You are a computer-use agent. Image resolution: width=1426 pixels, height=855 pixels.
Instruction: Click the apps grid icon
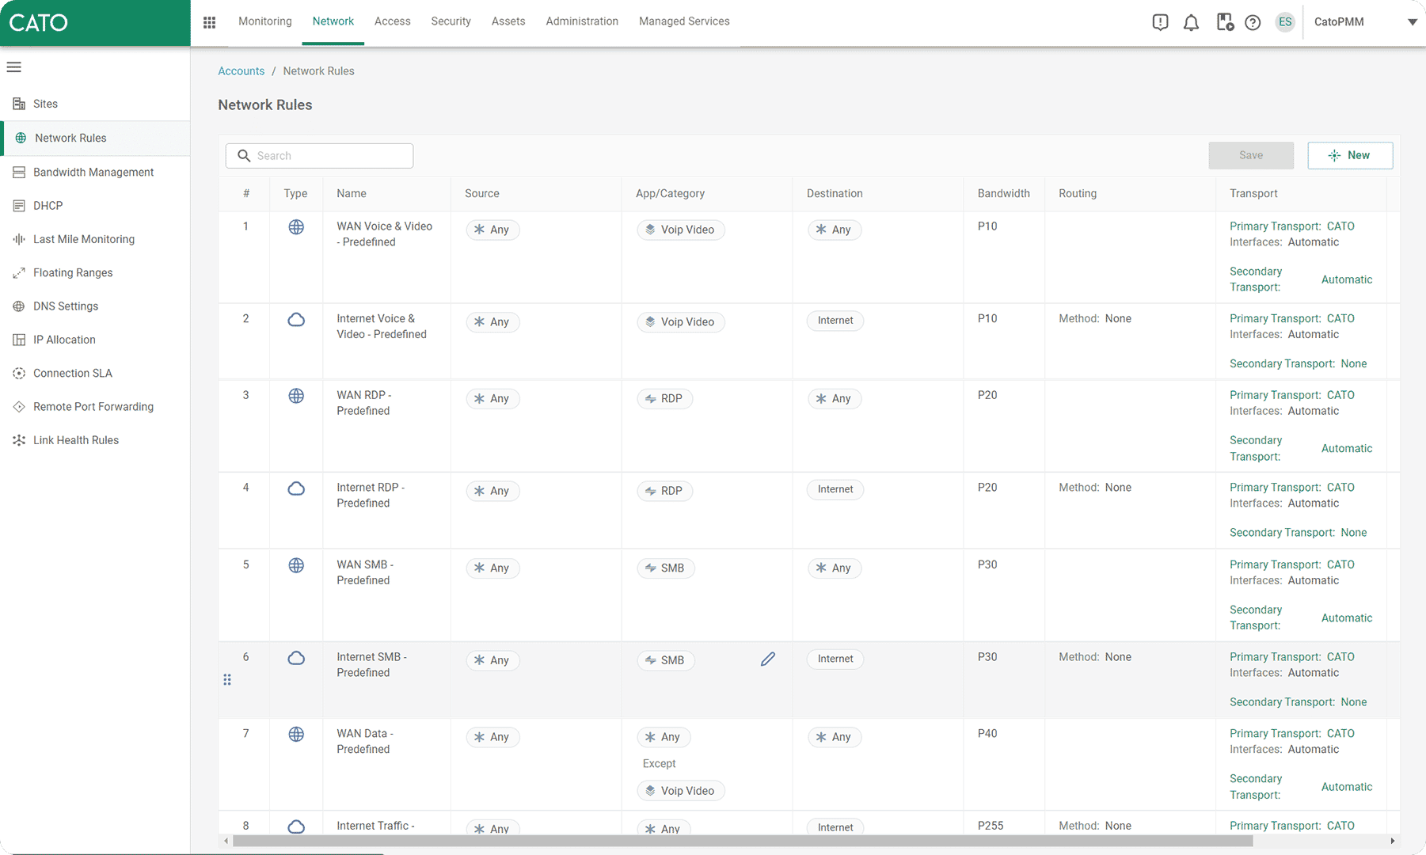click(209, 21)
